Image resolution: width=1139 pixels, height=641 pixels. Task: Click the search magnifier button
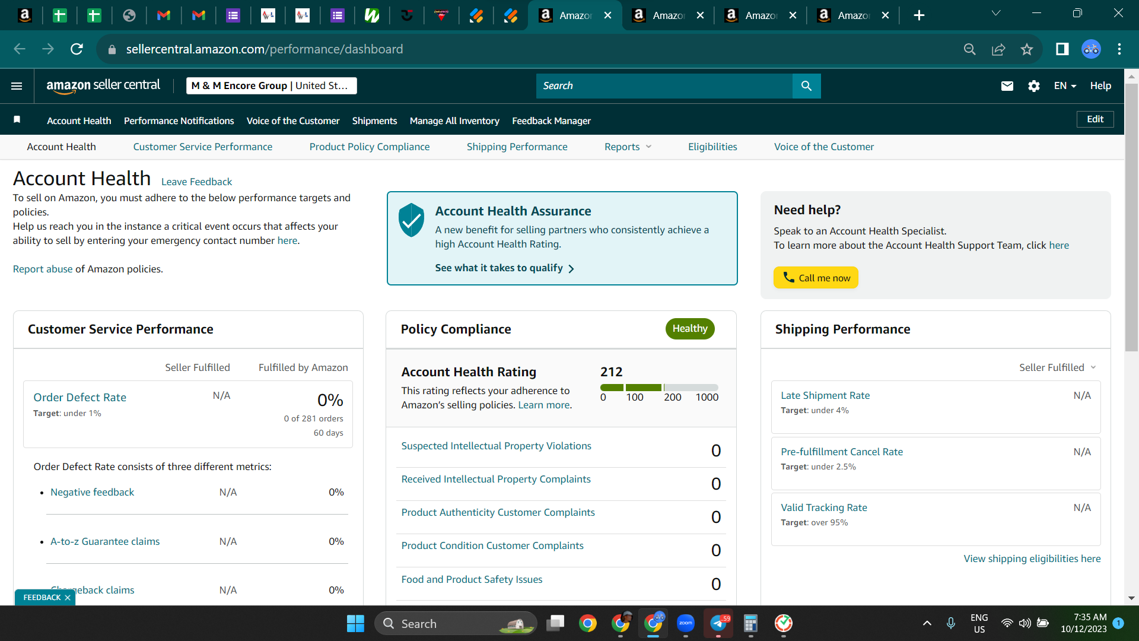[806, 86]
